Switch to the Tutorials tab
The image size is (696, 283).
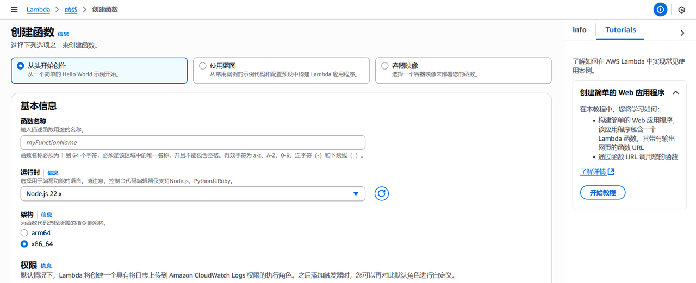pos(620,30)
